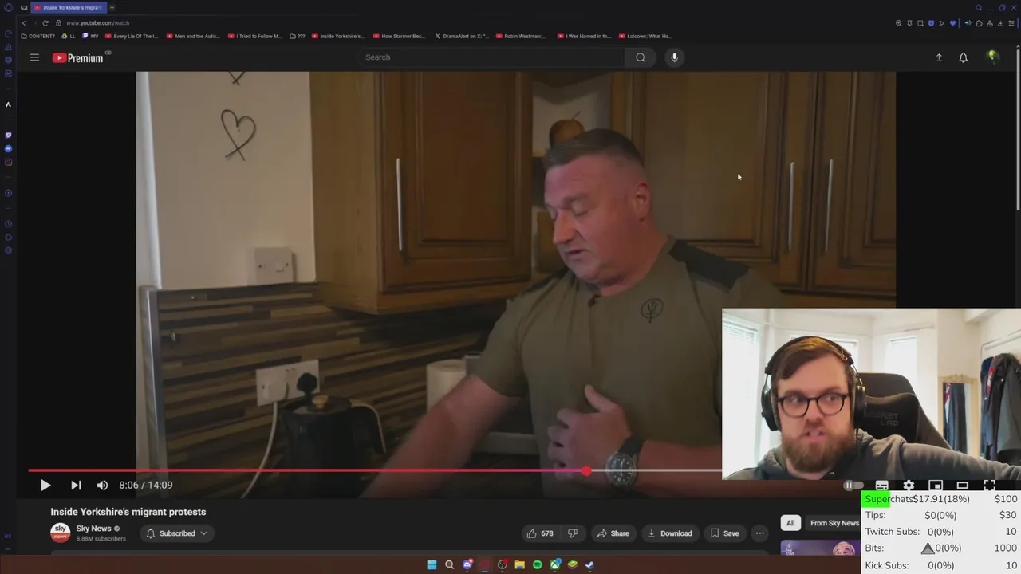Click the video title 'Inside Yorkshire's migrant protests'
This screenshot has height=574, width=1021.
[x=128, y=512]
